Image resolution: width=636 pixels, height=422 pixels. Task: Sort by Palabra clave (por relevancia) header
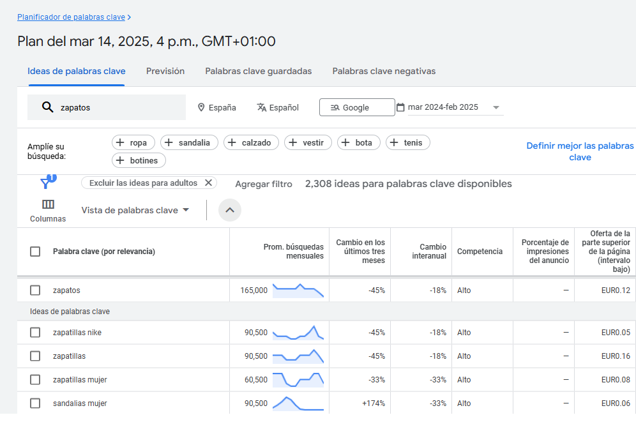pos(104,252)
